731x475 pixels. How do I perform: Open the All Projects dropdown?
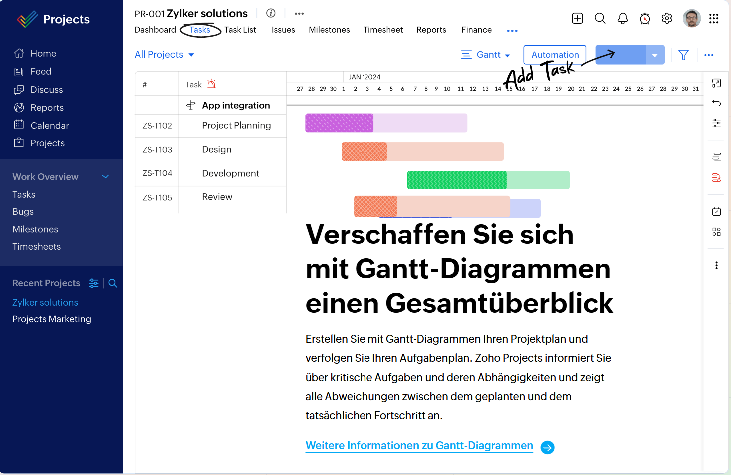pos(164,55)
